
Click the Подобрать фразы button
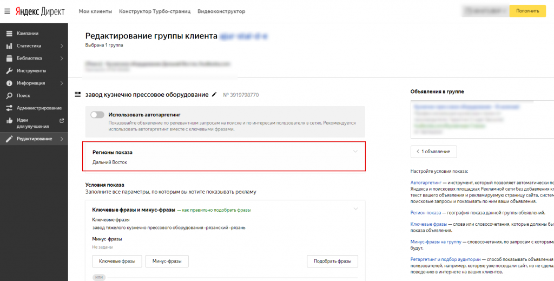pyautogui.click(x=333, y=262)
